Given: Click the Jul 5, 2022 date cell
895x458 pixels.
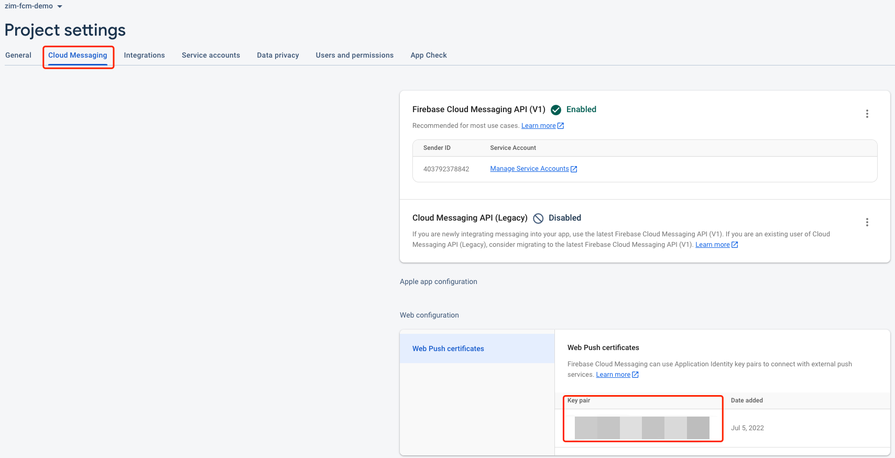Looking at the screenshot, I should 747,428.
